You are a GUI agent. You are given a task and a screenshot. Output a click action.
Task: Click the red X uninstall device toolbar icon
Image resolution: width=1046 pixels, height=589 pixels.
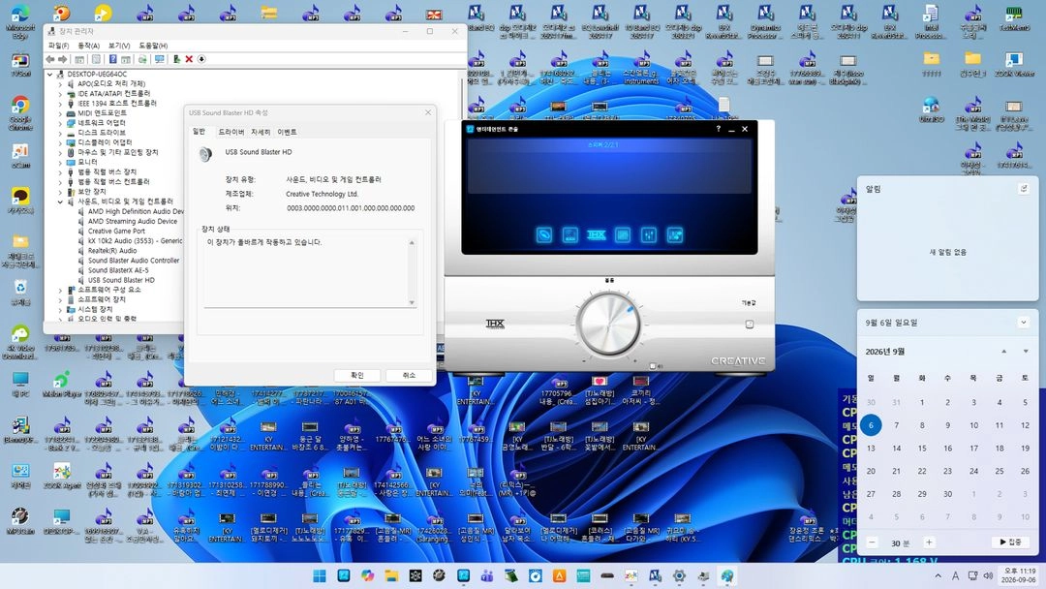(189, 59)
